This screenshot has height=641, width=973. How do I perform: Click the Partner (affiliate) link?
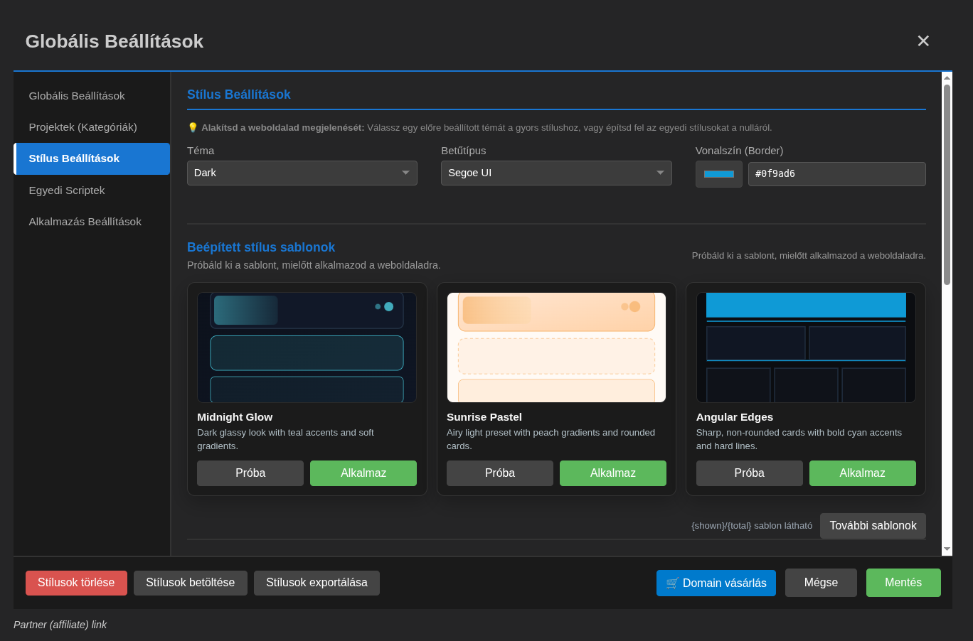pyautogui.click(x=60, y=625)
